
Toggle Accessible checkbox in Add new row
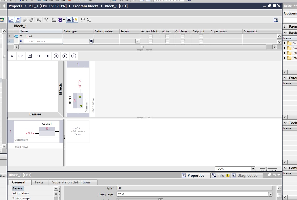[x=150, y=41]
